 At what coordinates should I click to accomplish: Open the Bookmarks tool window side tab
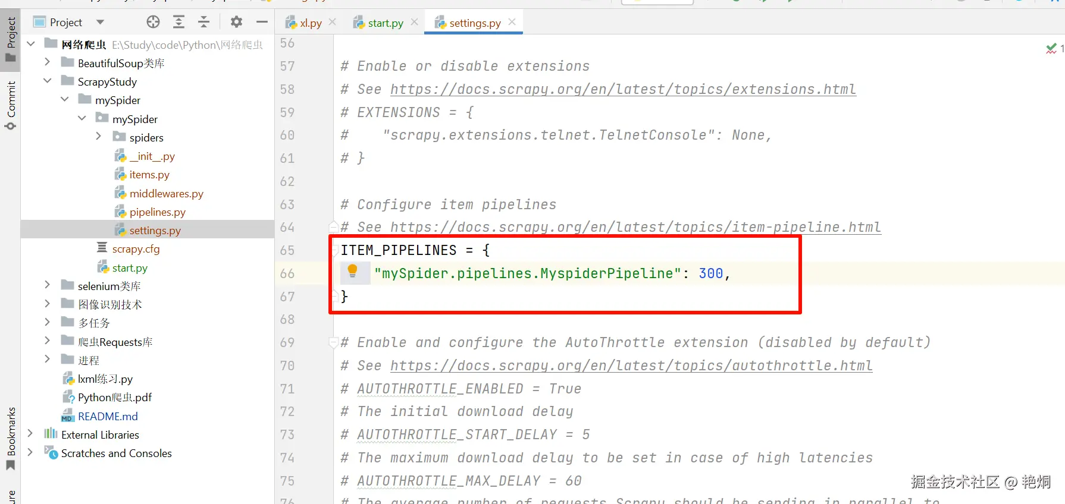(11, 438)
